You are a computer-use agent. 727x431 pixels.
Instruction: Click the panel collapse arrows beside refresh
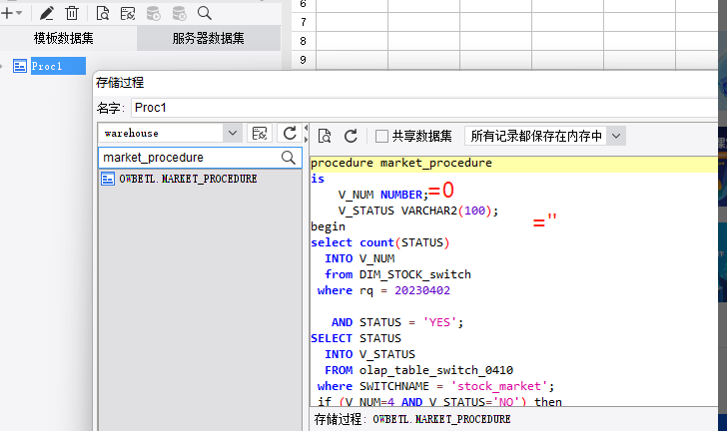point(306,133)
